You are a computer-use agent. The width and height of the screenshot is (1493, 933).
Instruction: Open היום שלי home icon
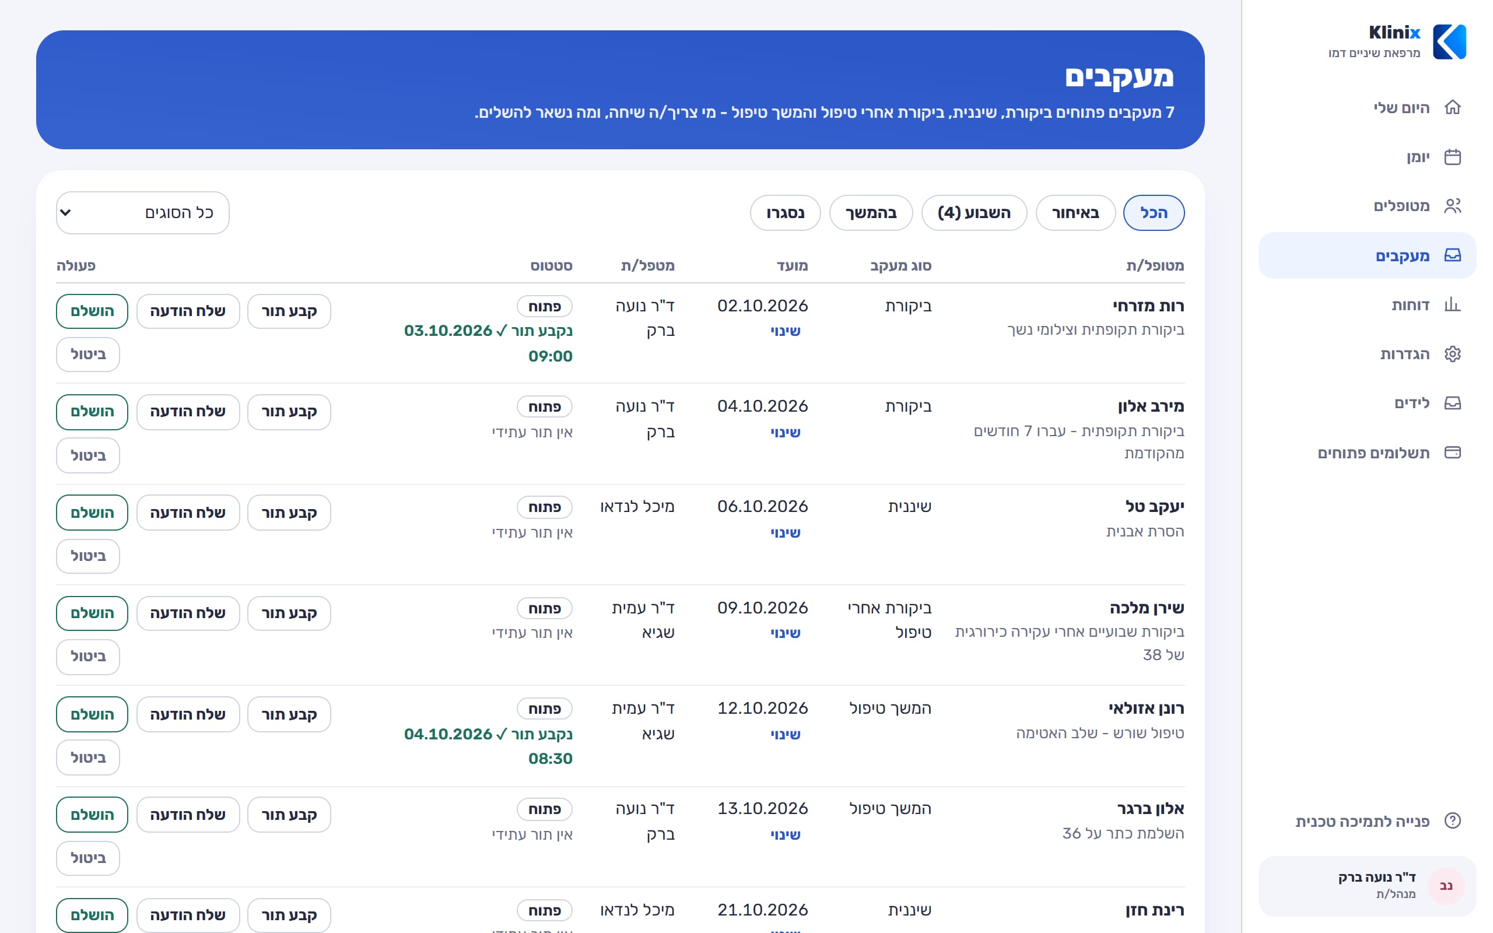[1452, 107]
